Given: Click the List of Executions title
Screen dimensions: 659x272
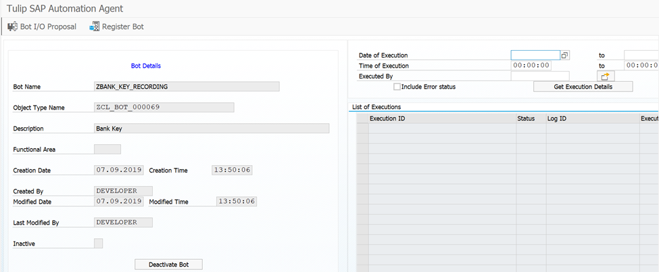Looking at the screenshot, I should click(376, 107).
